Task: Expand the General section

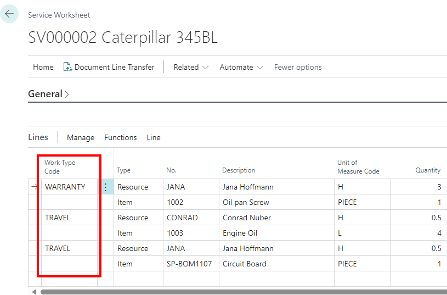Action: [x=48, y=94]
